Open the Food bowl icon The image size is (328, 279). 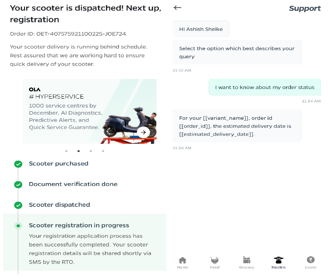(x=215, y=260)
